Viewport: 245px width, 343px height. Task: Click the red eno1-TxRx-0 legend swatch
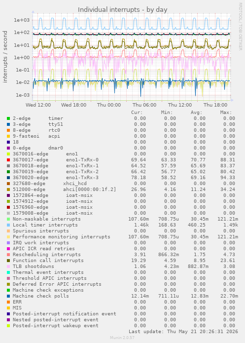click(8, 160)
